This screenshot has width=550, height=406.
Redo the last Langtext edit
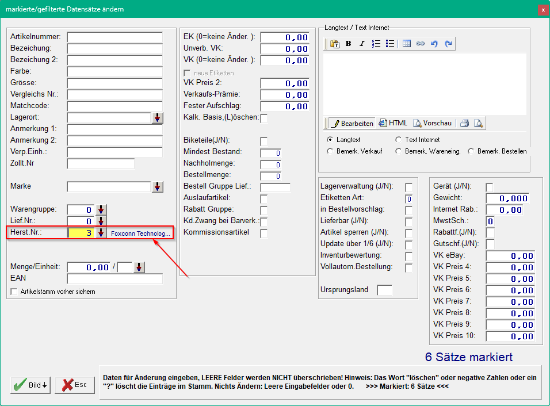(448, 44)
